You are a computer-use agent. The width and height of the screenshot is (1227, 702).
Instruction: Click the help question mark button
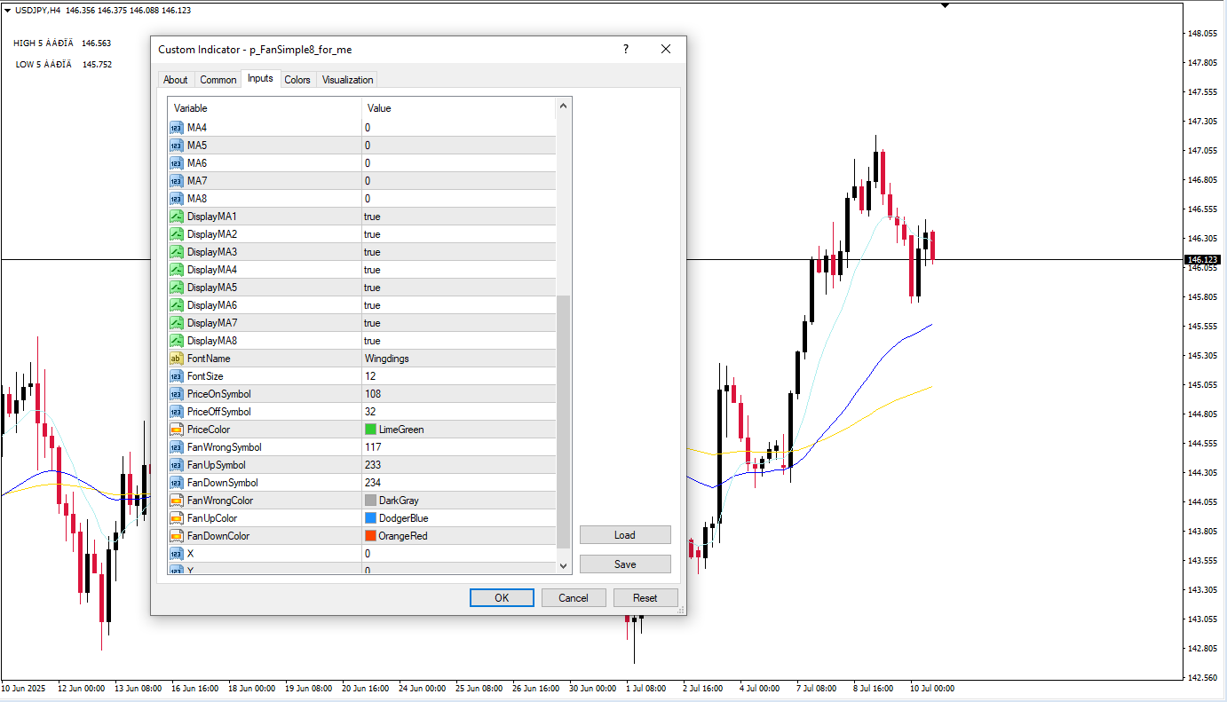[625, 50]
